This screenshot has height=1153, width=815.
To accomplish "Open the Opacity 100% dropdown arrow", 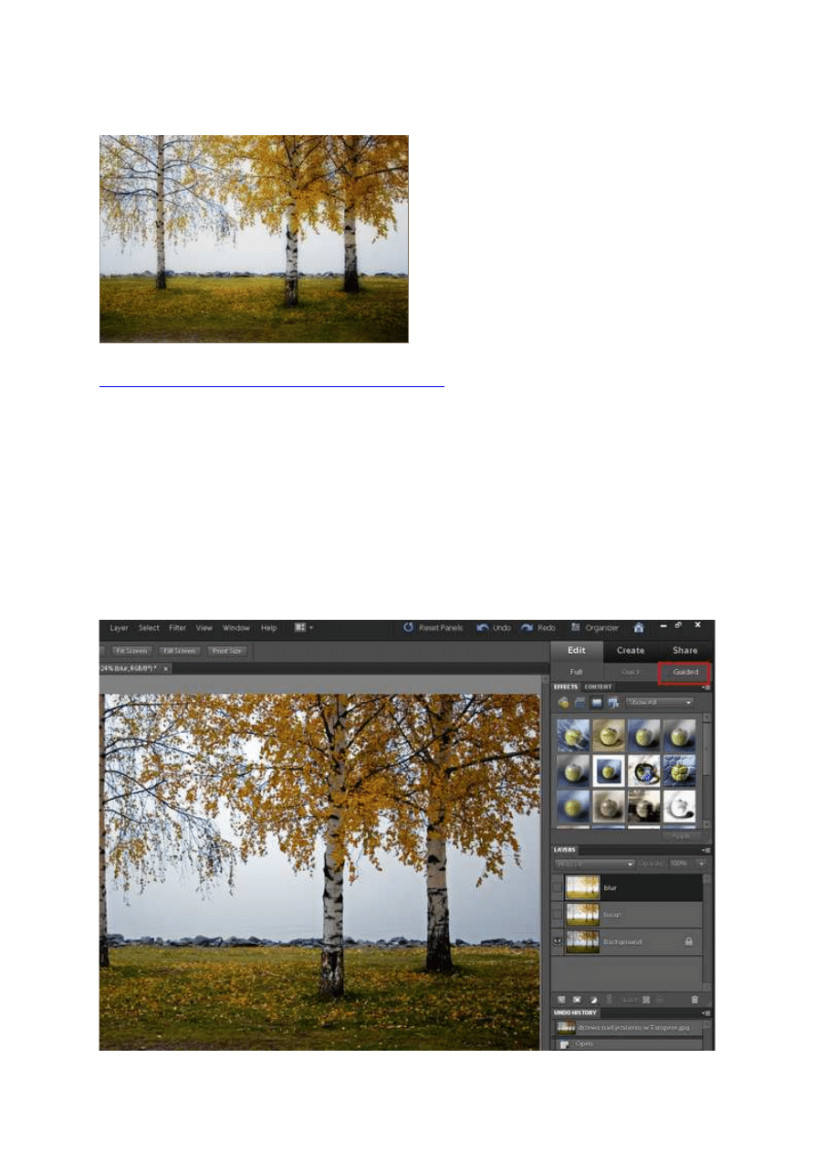I will tap(701, 863).
